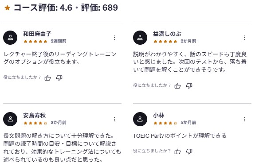This screenshot has height=167, width=255.
Task: Like 和田麻由子's review with thumbs up
Action: pos(47,78)
